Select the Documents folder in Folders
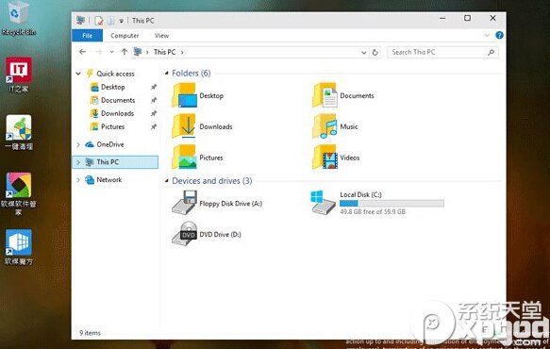The width and height of the screenshot is (550, 349). [343, 95]
